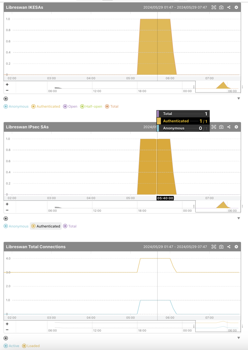Share the Libreswan Total Connections chart
Image resolution: width=248 pixels, height=350 pixels.
click(x=229, y=247)
